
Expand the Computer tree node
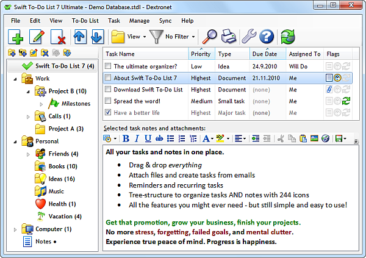click(x=15, y=230)
